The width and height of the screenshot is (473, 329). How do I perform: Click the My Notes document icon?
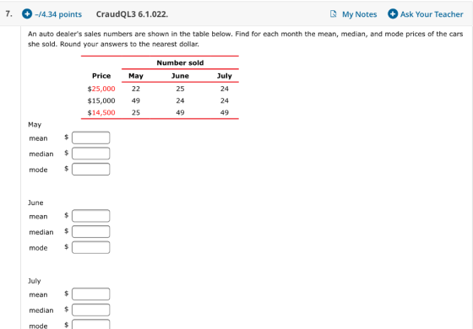334,13
